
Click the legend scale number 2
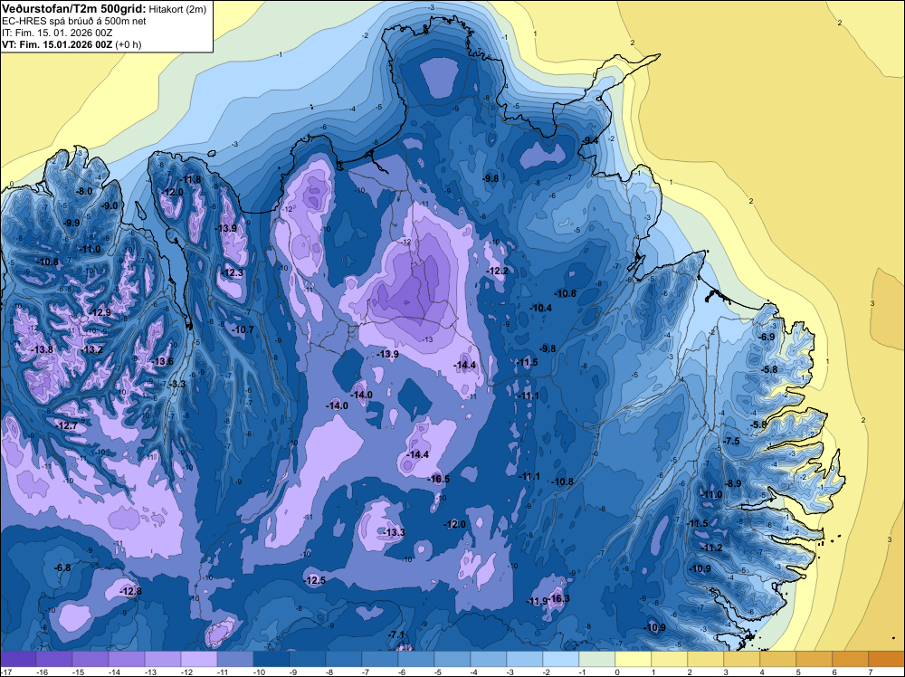(691, 672)
